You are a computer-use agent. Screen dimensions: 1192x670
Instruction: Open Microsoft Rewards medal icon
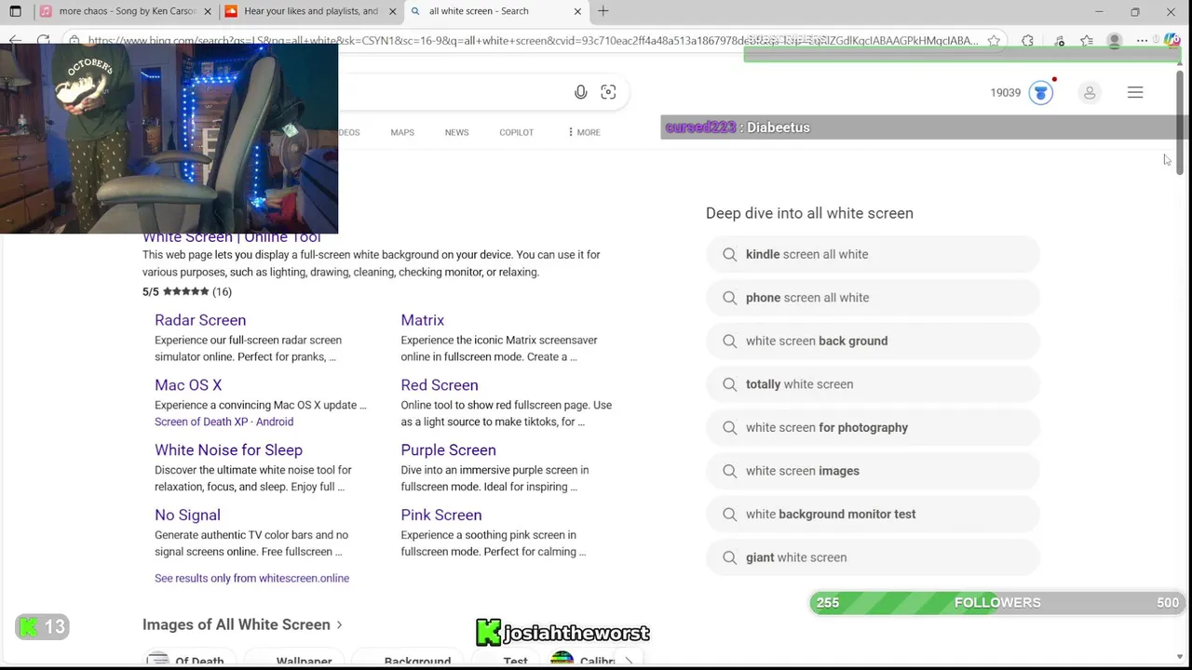(1041, 92)
